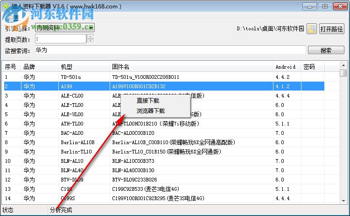Select model ALE-CL00 row
Viewport: 350px width, 216px height.
click(164, 96)
